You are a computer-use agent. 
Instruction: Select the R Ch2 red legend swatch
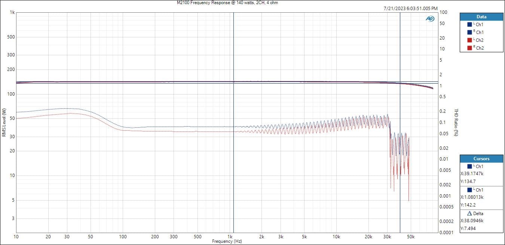(x=470, y=48)
